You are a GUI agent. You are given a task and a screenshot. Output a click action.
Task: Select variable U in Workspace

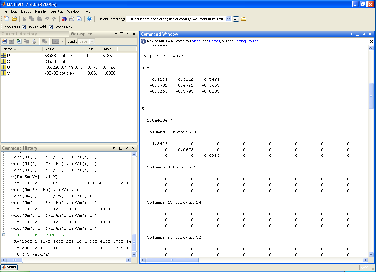click(x=69, y=67)
